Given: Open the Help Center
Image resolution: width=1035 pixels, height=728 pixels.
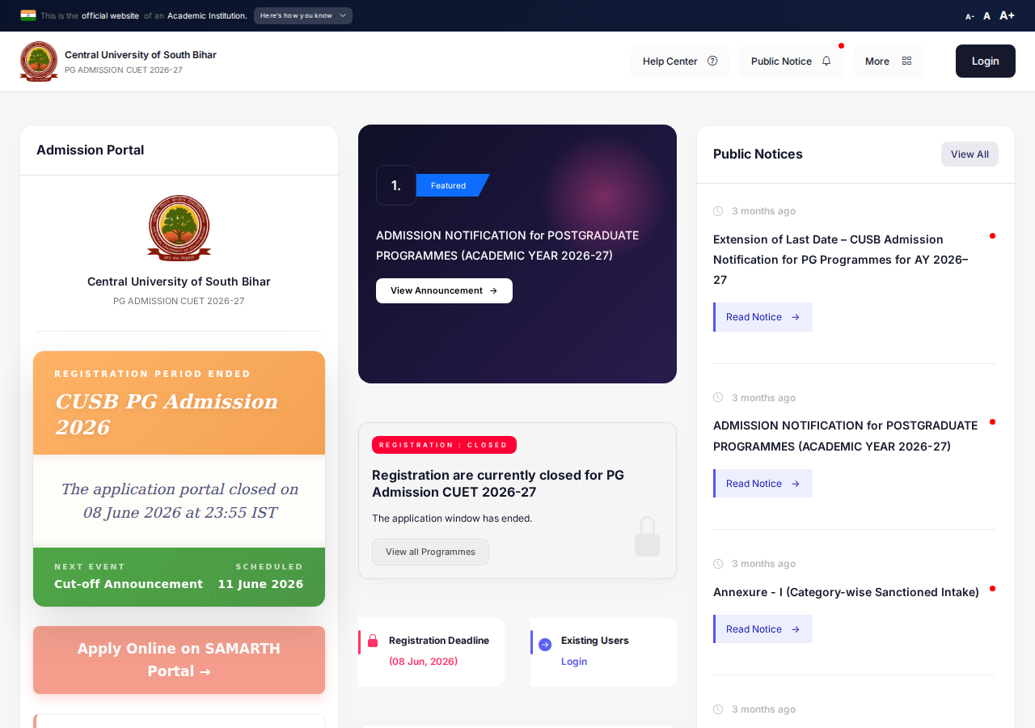Looking at the screenshot, I should tap(680, 61).
